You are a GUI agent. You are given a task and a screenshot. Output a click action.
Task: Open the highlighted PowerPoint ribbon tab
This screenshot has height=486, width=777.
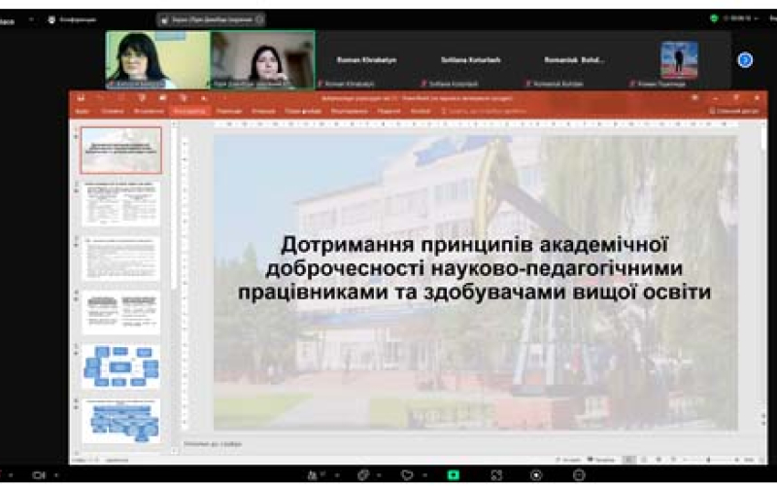(x=189, y=111)
